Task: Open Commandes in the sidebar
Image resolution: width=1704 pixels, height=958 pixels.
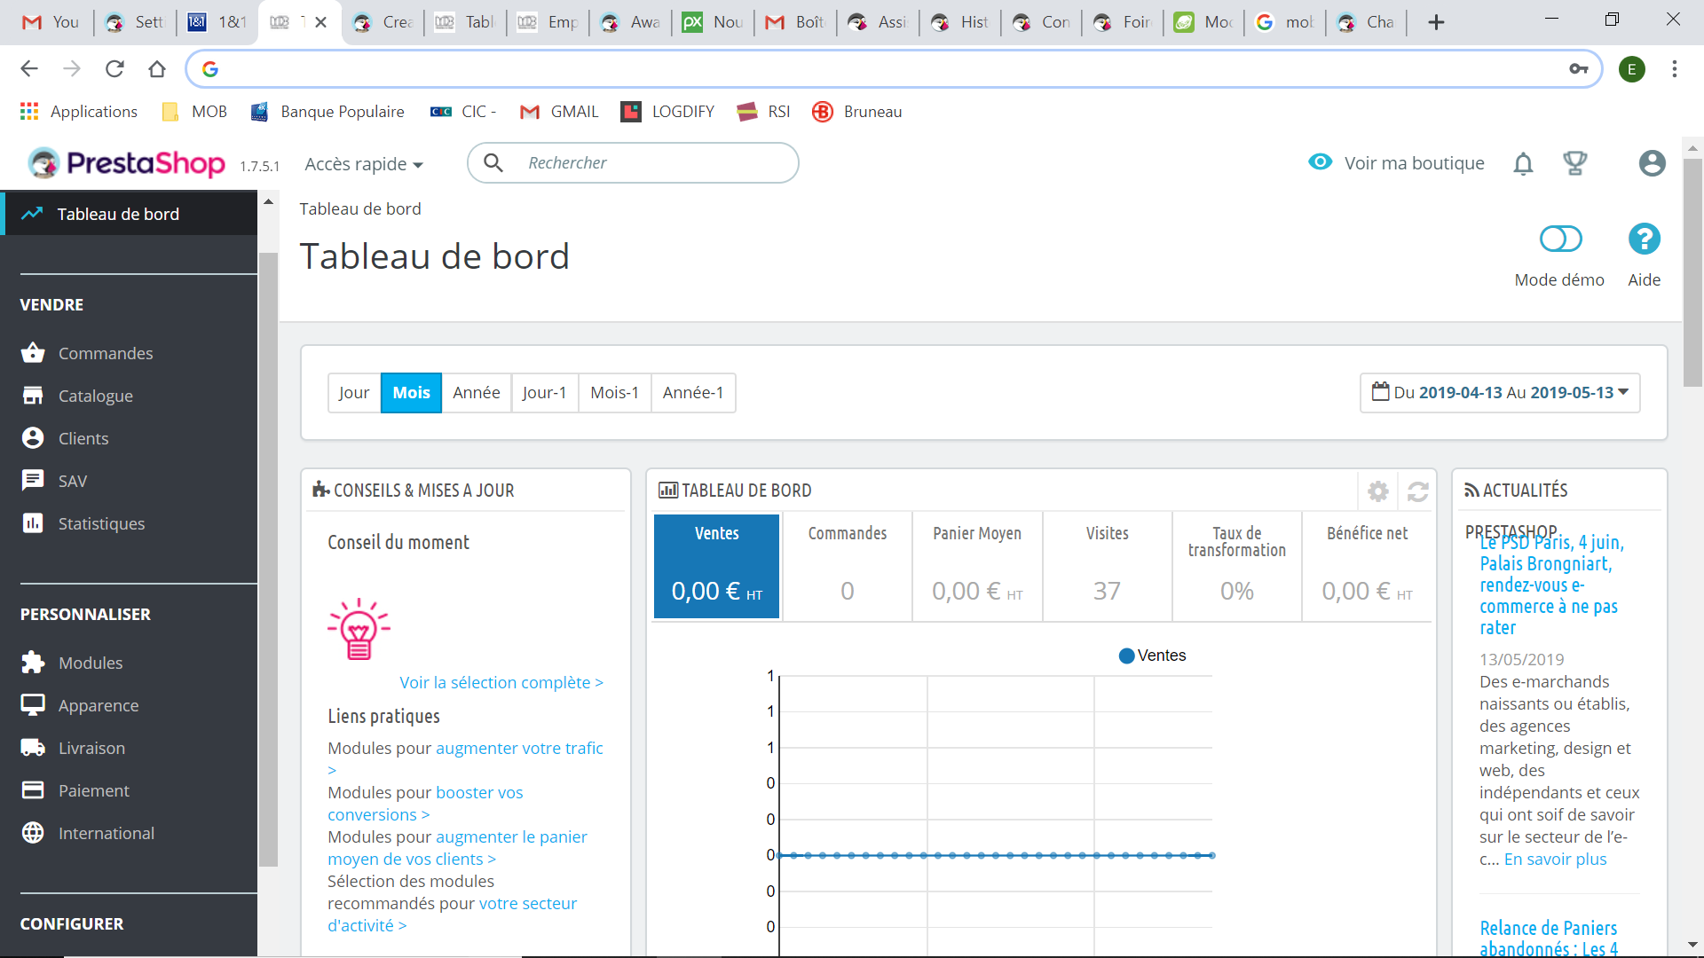Action: pos(105,353)
